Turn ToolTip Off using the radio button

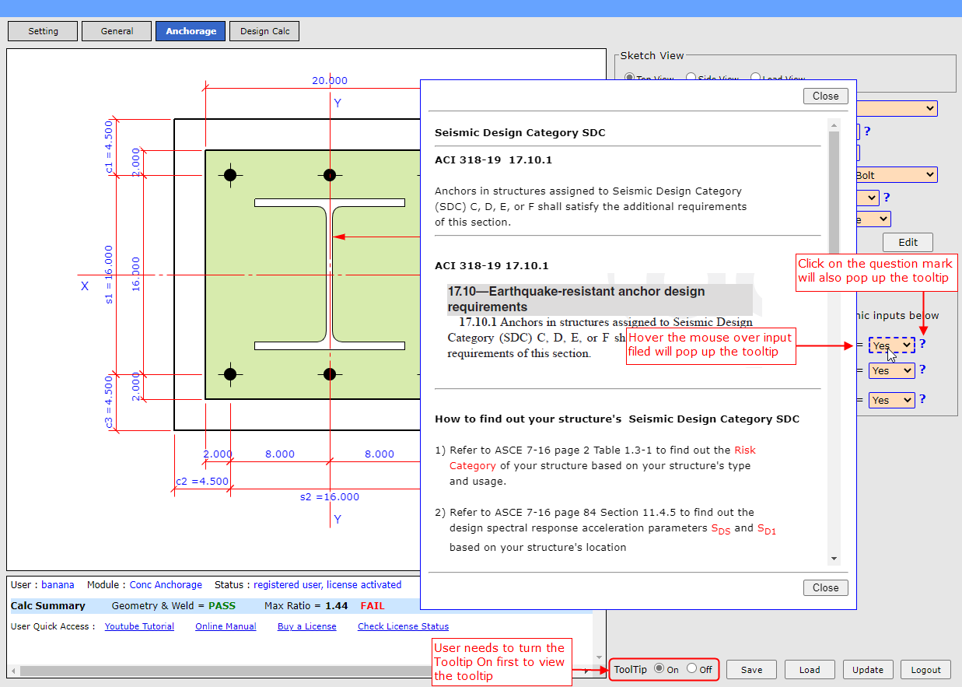(x=691, y=668)
